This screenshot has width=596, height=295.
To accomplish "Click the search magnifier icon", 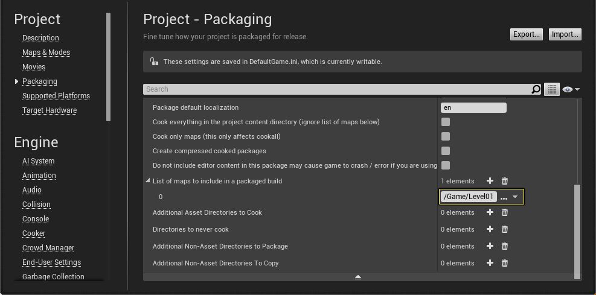I will pyautogui.click(x=536, y=89).
